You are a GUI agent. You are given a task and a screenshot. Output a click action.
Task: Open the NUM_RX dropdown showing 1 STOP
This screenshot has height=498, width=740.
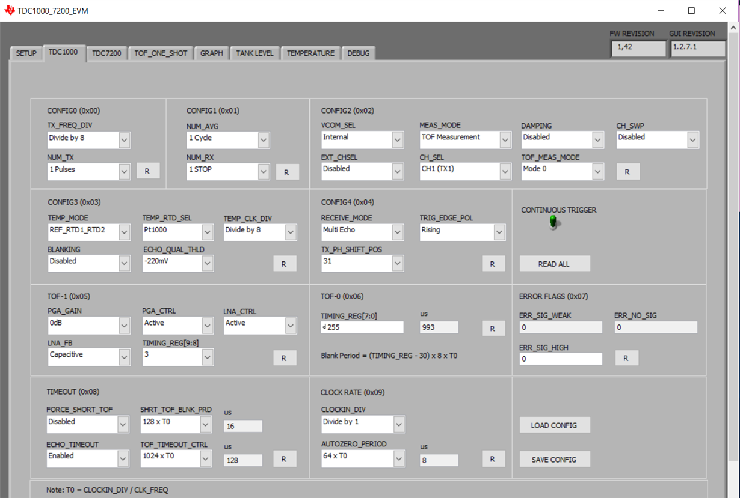point(228,171)
